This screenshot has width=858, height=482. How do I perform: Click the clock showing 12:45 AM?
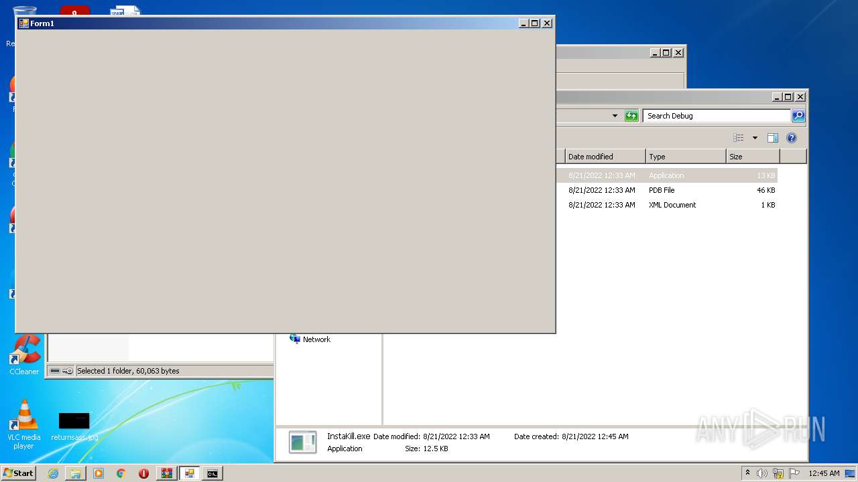click(x=824, y=473)
